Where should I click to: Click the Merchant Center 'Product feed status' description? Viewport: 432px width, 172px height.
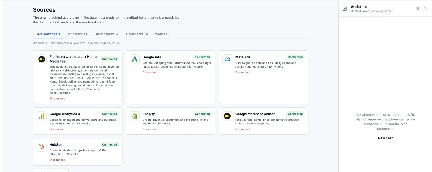pyautogui.click(x=267, y=122)
